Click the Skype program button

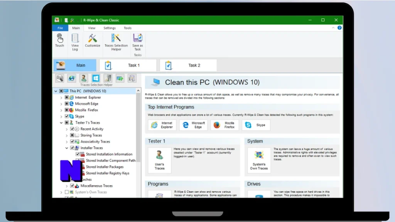256,125
